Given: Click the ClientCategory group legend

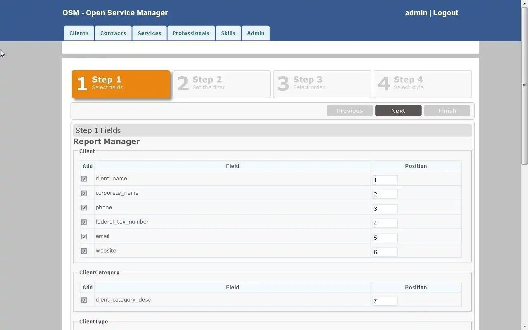Looking at the screenshot, I should [99, 273].
